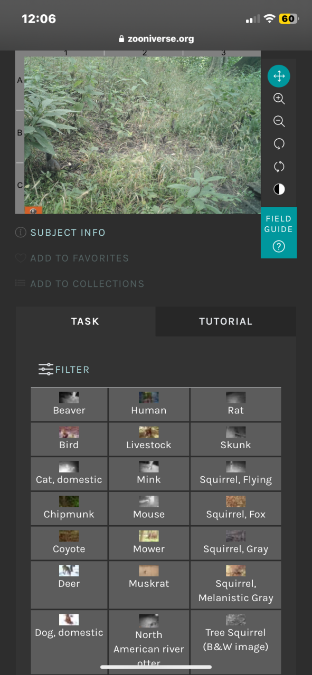Tap the zooniverse.org address bar
312x675 pixels.
(x=156, y=38)
